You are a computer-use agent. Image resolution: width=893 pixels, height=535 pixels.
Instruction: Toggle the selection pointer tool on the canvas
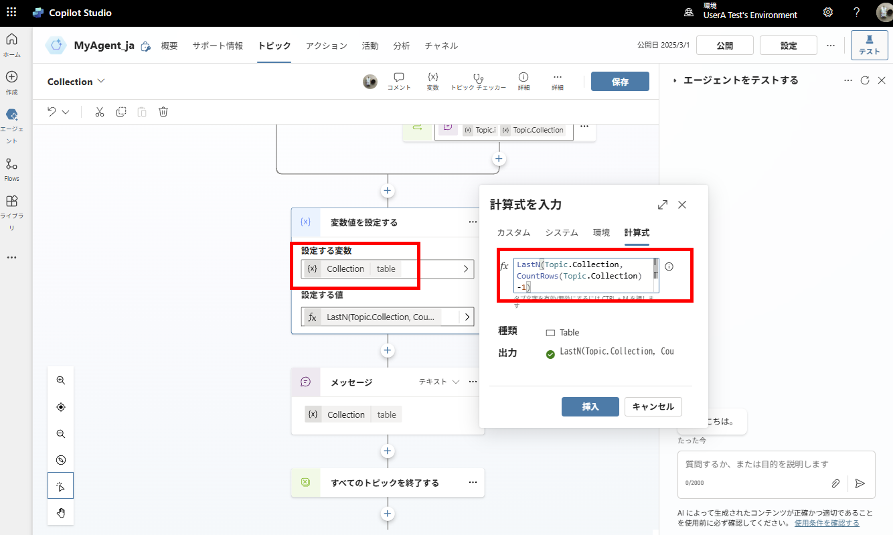[60, 485]
